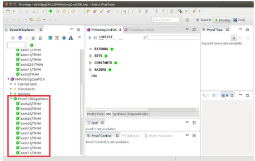Click the New wizard icon in main toolbar
The image size is (255, 161).
(x=8, y=11)
